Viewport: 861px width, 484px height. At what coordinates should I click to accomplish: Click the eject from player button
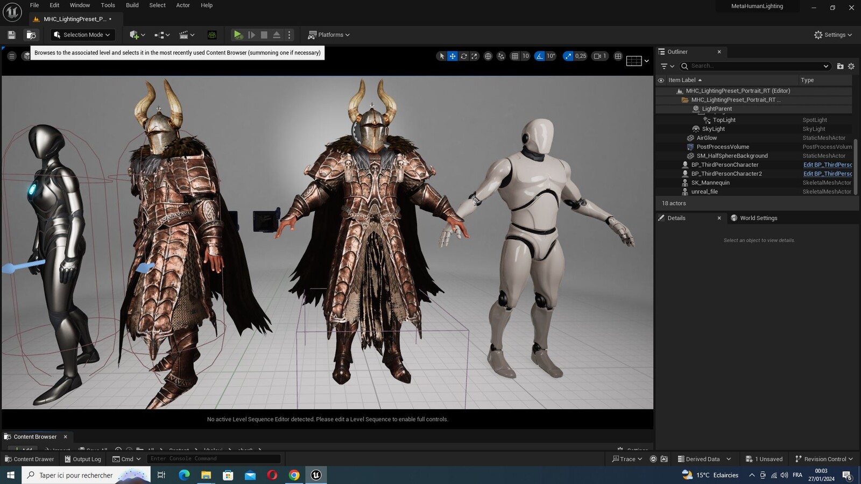click(x=277, y=35)
